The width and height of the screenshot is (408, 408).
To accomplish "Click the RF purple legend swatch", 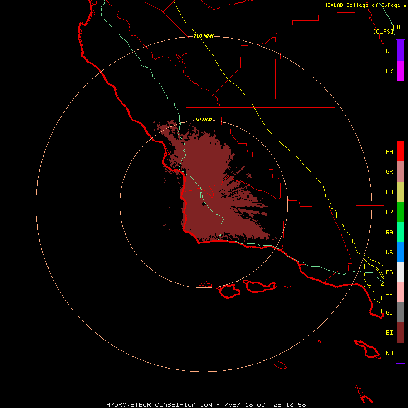I will point(400,51).
